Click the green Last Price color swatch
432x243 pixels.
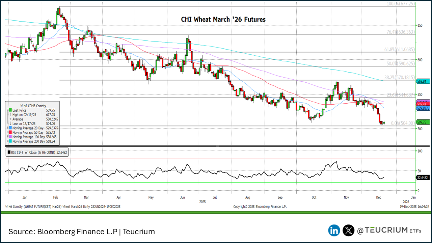[10, 110]
